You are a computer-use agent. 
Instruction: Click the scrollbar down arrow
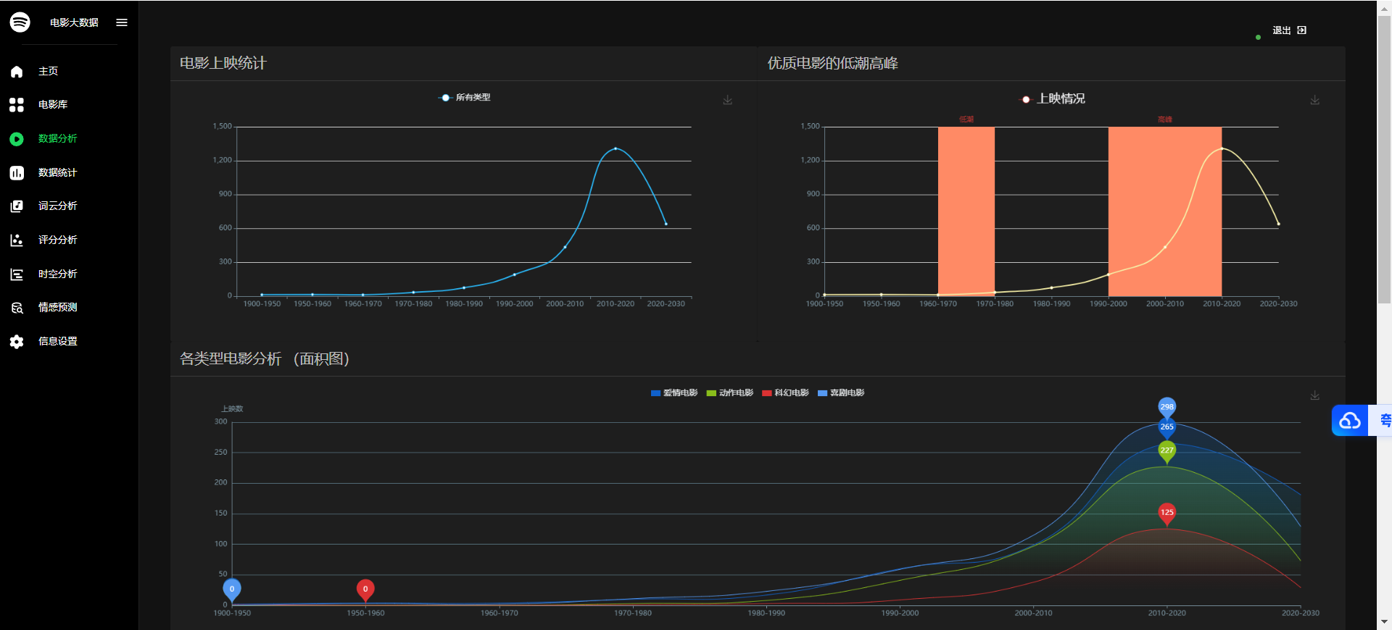point(1384,622)
